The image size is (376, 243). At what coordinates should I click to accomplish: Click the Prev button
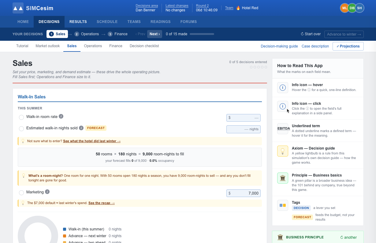140,34
